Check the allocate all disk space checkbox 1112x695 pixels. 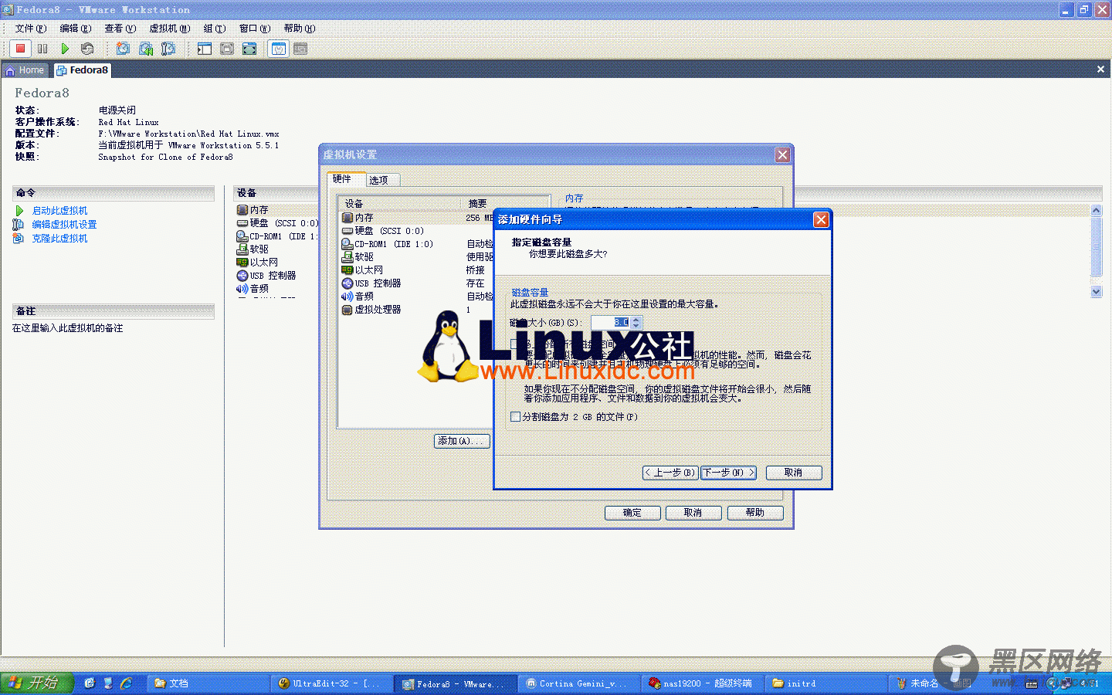click(x=516, y=344)
